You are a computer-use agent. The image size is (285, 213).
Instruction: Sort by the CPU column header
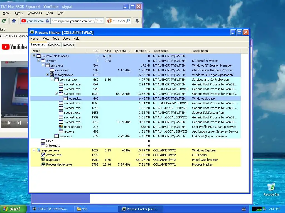coord(106,51)
